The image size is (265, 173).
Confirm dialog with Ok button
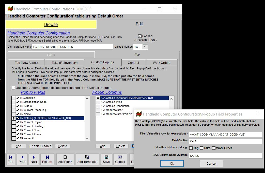pos(172,164)
